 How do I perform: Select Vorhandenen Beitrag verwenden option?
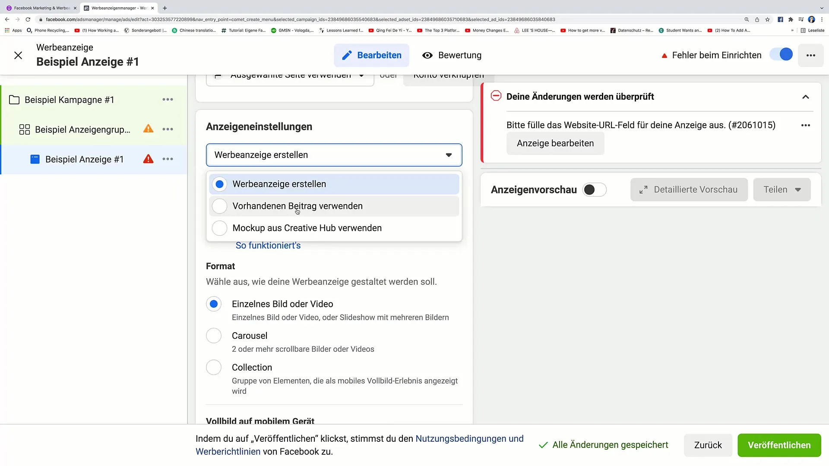tap(298, 206)
